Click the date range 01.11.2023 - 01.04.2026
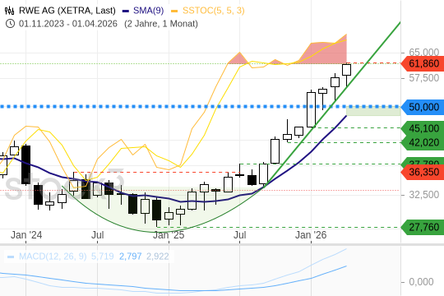444x296 pixels. (68, 24)
